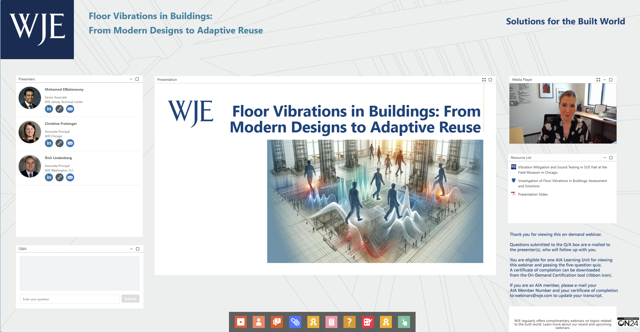Image resolution: width=640 pixels, height=332 pixels.
Task: Open the red quiz form dock icon
Action: [x=368, y=322]
